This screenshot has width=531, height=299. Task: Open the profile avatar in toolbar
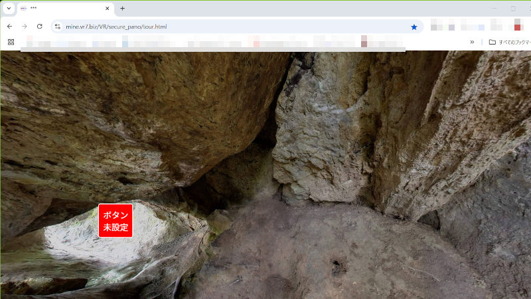(517, 27)
